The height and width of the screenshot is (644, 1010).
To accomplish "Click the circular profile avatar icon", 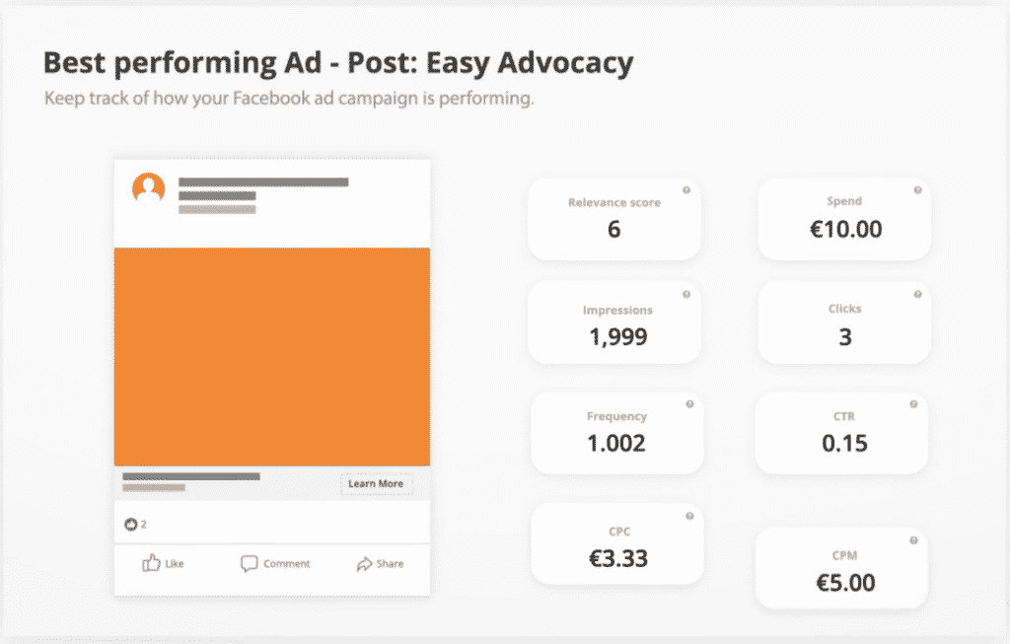I will [148, 187].
